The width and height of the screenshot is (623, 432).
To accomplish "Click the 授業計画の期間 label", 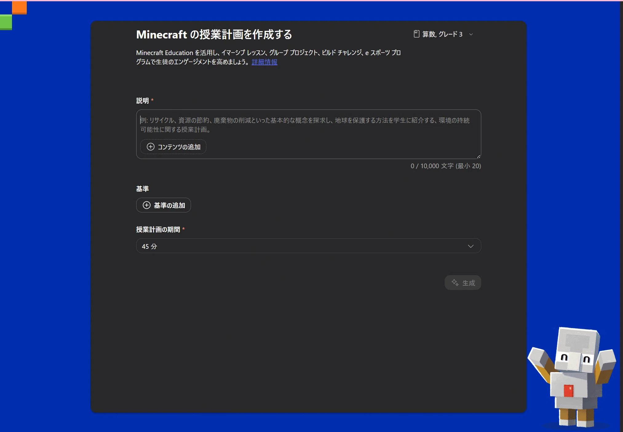I will pyautogui.click(x=158, y=229).
